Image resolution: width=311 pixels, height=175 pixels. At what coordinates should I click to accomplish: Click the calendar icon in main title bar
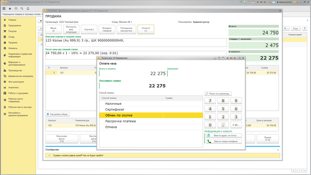coord(253,2)
